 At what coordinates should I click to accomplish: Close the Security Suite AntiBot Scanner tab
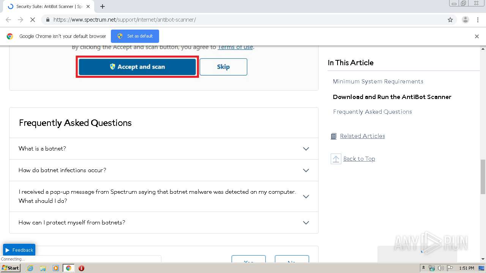(x=88, y=6)
